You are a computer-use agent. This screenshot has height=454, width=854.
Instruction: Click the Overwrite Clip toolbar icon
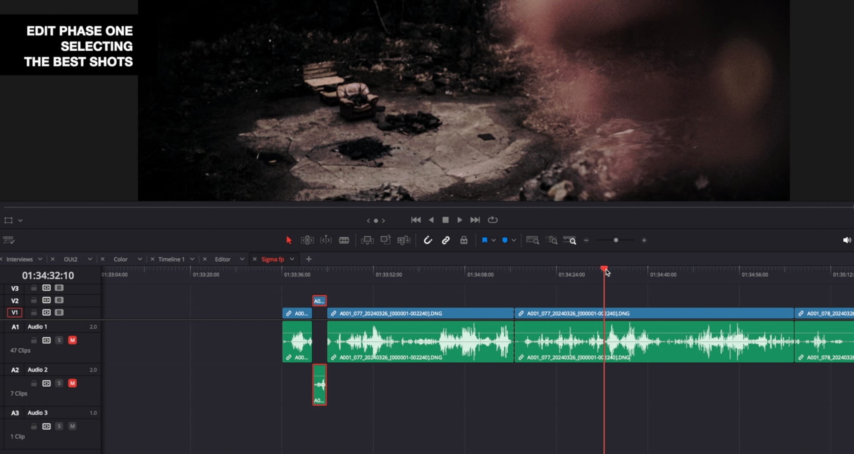click(386, 240)
